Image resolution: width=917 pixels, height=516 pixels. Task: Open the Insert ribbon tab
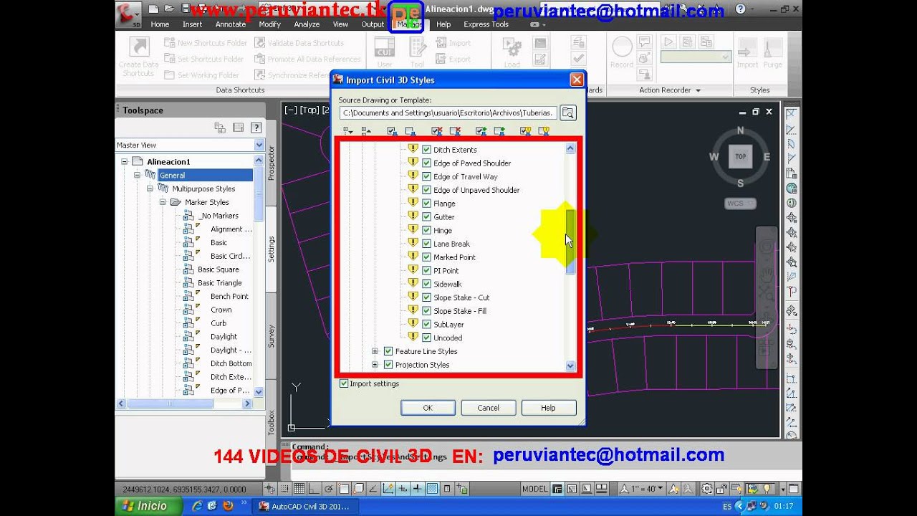pyautogui.click(x=192, y=24)
